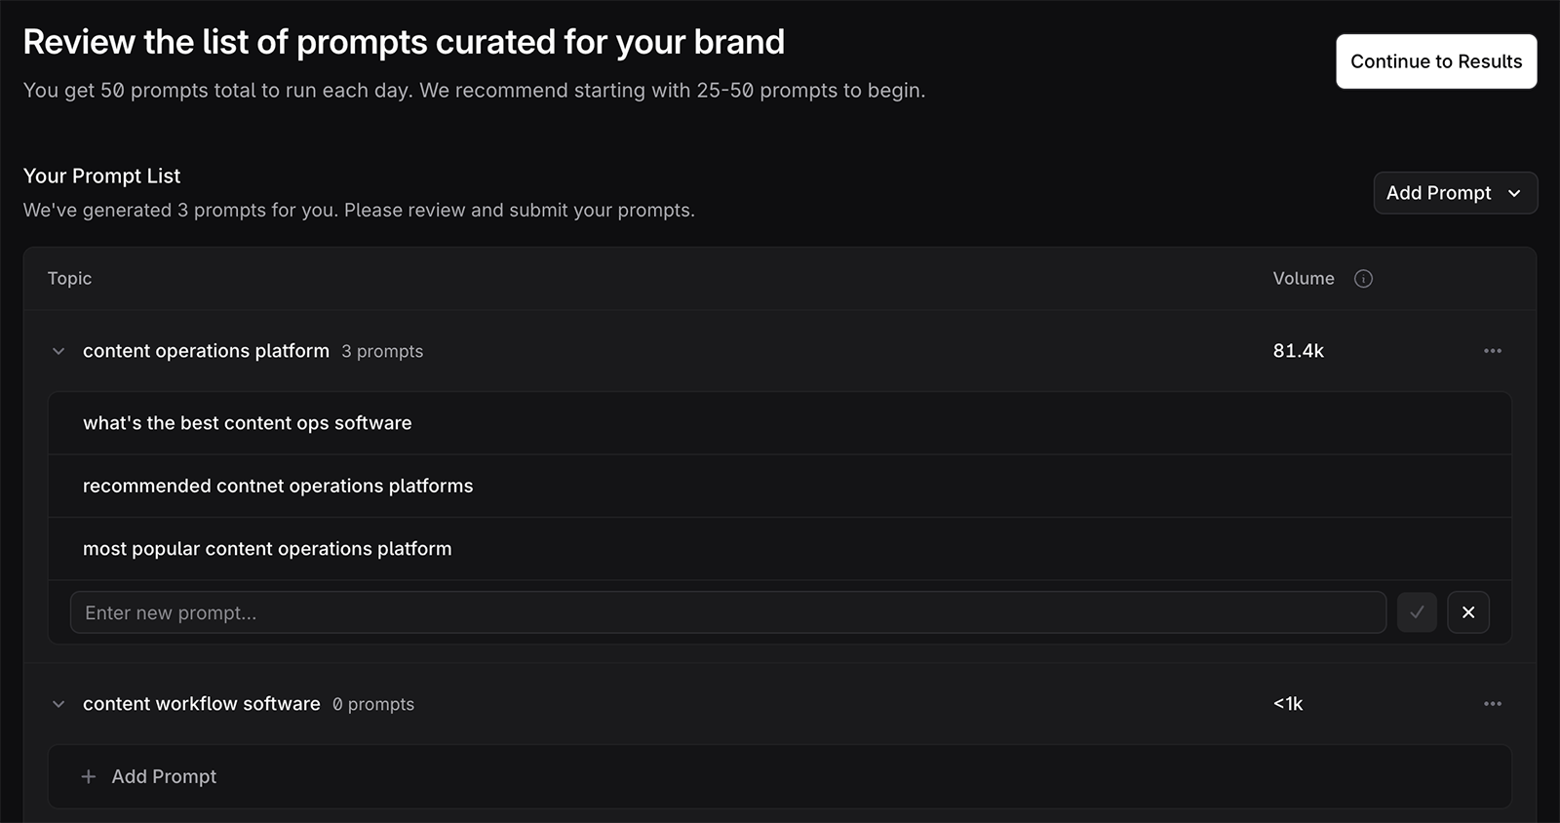Click the Topic column header

click(x=69, y=279)
